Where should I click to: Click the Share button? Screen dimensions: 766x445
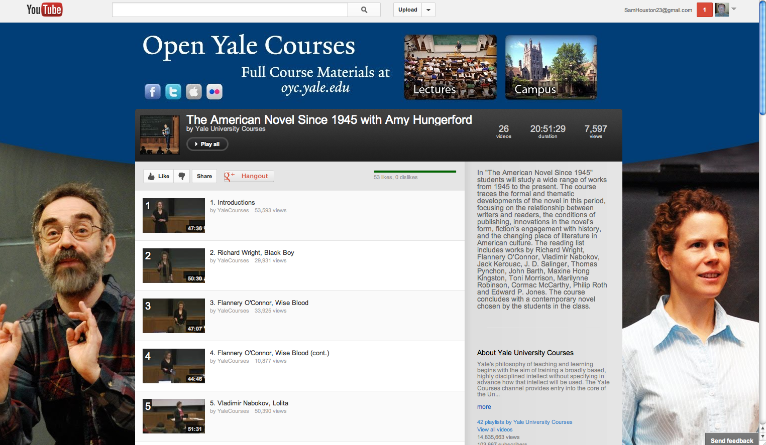click(204, 176)
